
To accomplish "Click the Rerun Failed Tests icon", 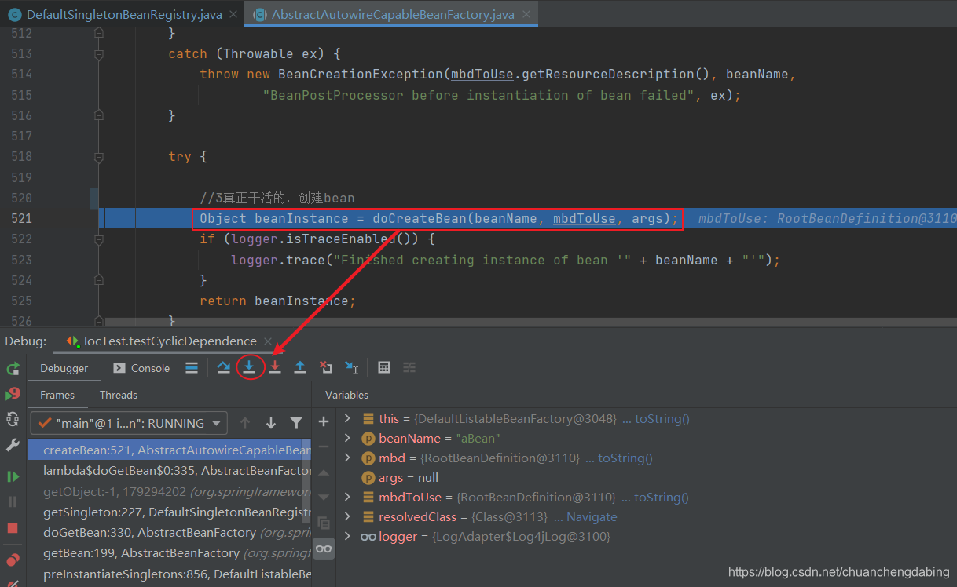I will click(13, 394).
